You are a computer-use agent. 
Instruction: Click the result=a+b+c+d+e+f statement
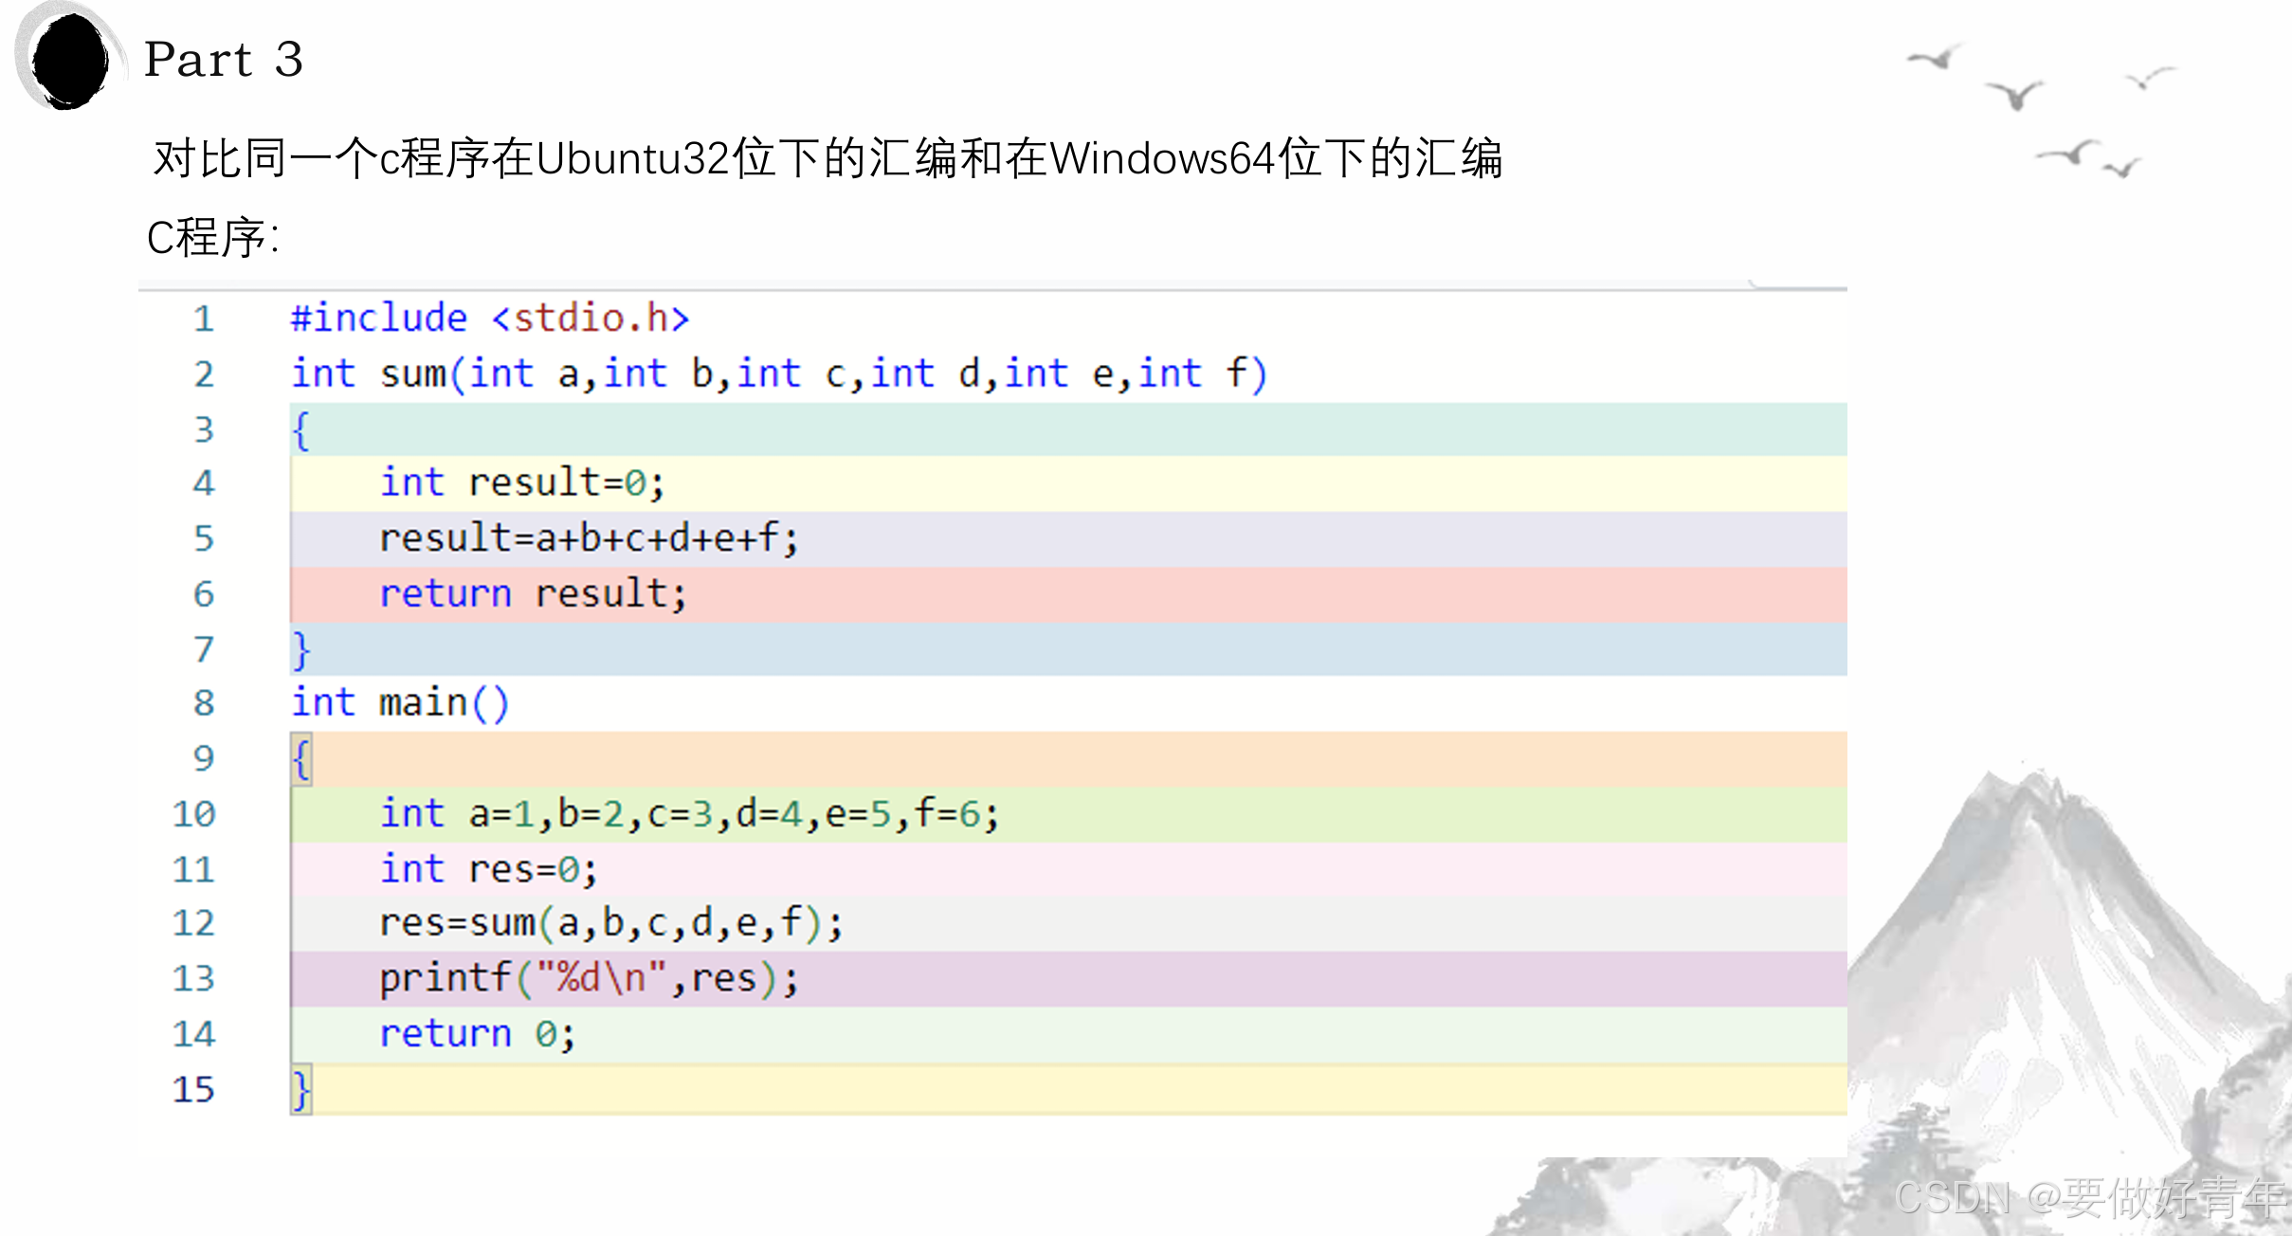point(588,538)
